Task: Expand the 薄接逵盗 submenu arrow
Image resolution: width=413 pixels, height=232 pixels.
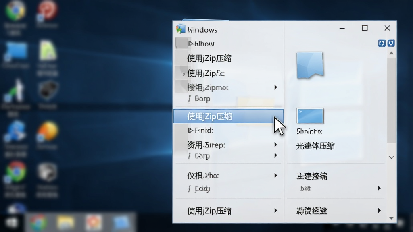Action: [379, 210]
